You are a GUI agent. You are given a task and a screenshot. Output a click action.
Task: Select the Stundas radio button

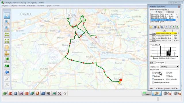pyautogui.click(x=167, y=12)
